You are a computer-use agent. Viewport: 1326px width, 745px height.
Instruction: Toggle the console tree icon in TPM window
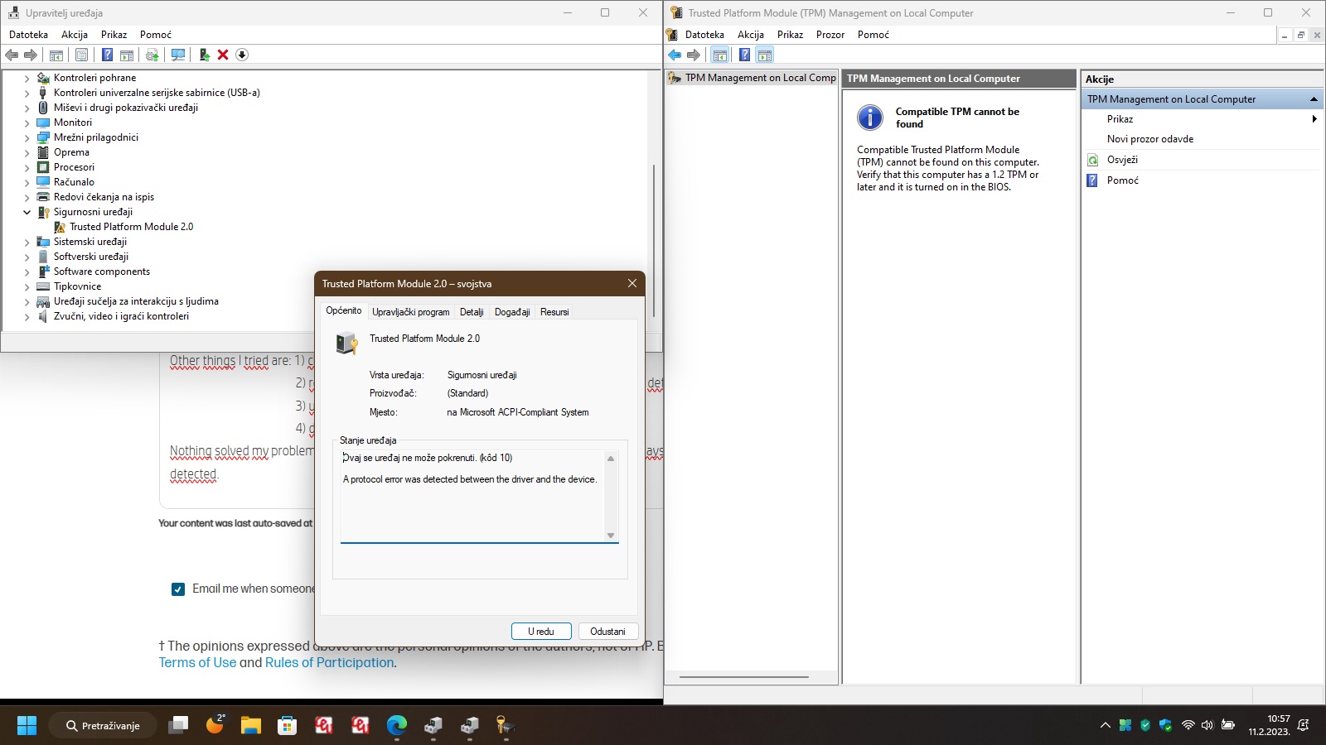coord(720,55)
